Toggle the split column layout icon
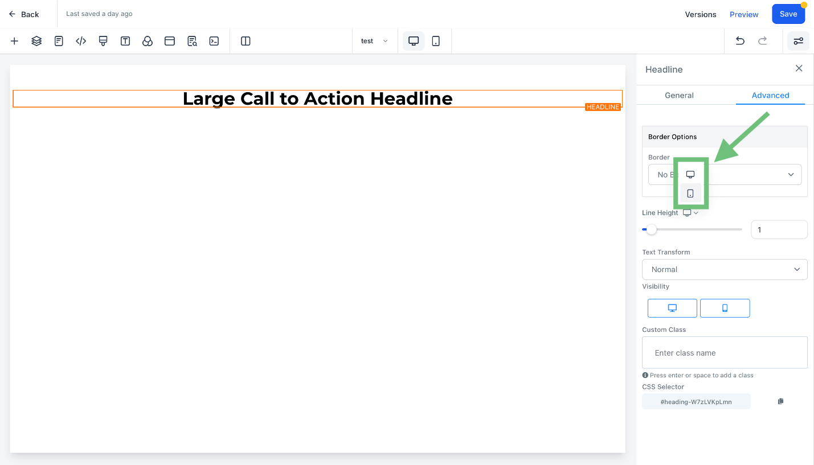 [246, 41]
